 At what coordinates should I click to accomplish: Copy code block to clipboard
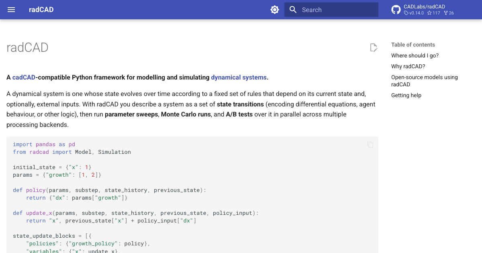[370, 145]
